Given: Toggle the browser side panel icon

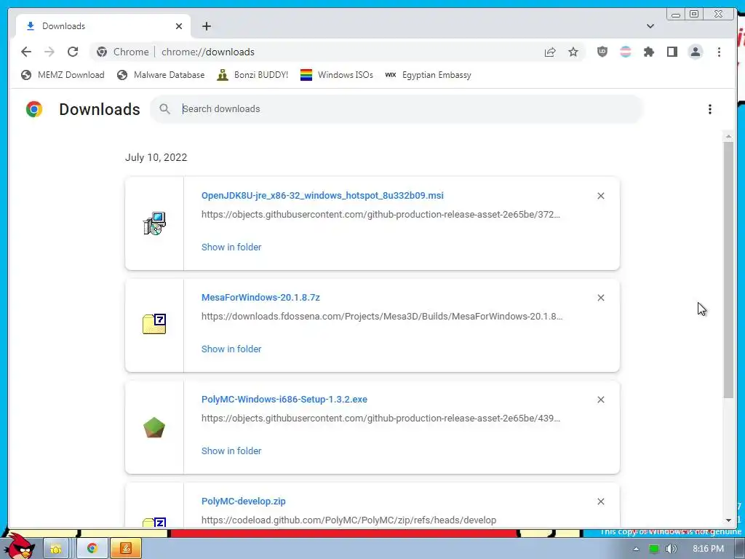Looking at the screenshot, I should tap(672, 52).
